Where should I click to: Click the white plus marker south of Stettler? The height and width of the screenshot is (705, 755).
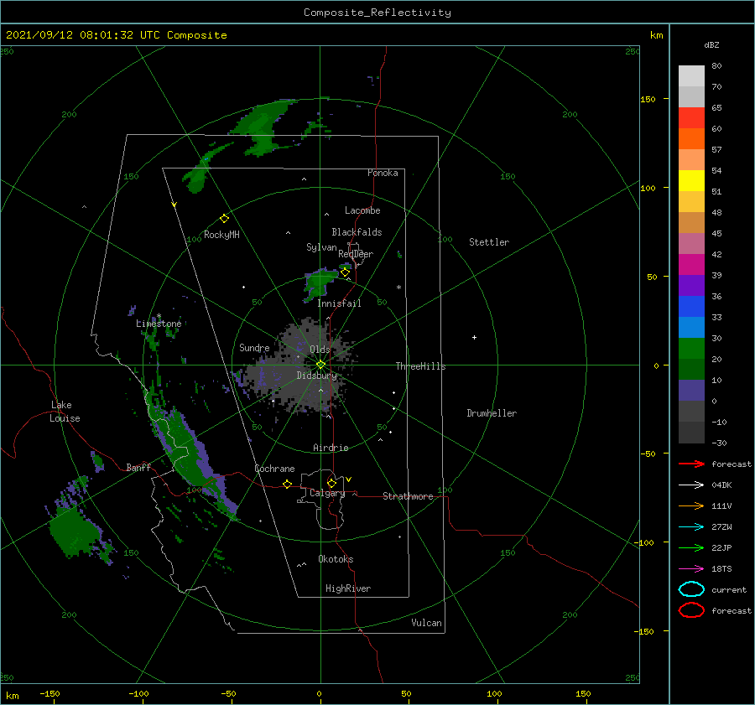click(474, 337)
